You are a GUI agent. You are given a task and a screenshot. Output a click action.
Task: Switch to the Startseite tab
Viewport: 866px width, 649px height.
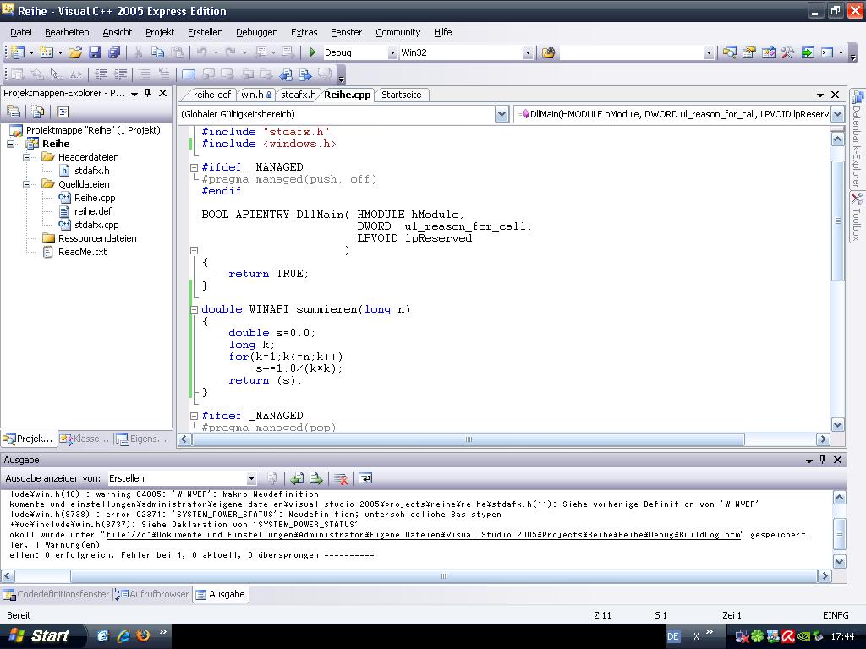coord(402,95)
